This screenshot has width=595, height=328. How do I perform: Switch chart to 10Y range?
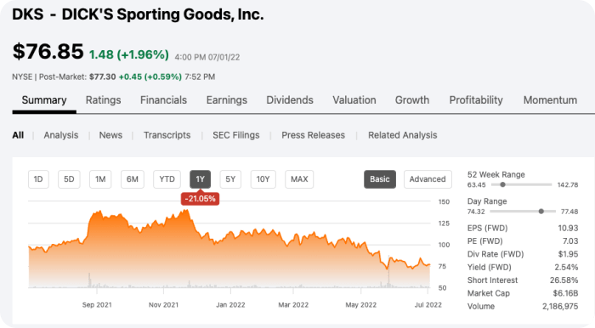pyautogui.click(x=263, y=179)
